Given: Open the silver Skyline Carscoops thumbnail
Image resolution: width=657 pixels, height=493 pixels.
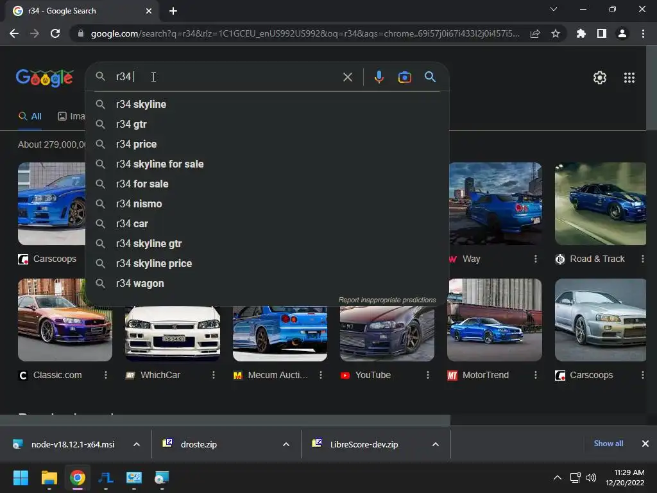Looking at the screenshot, I should pos(601,320).
